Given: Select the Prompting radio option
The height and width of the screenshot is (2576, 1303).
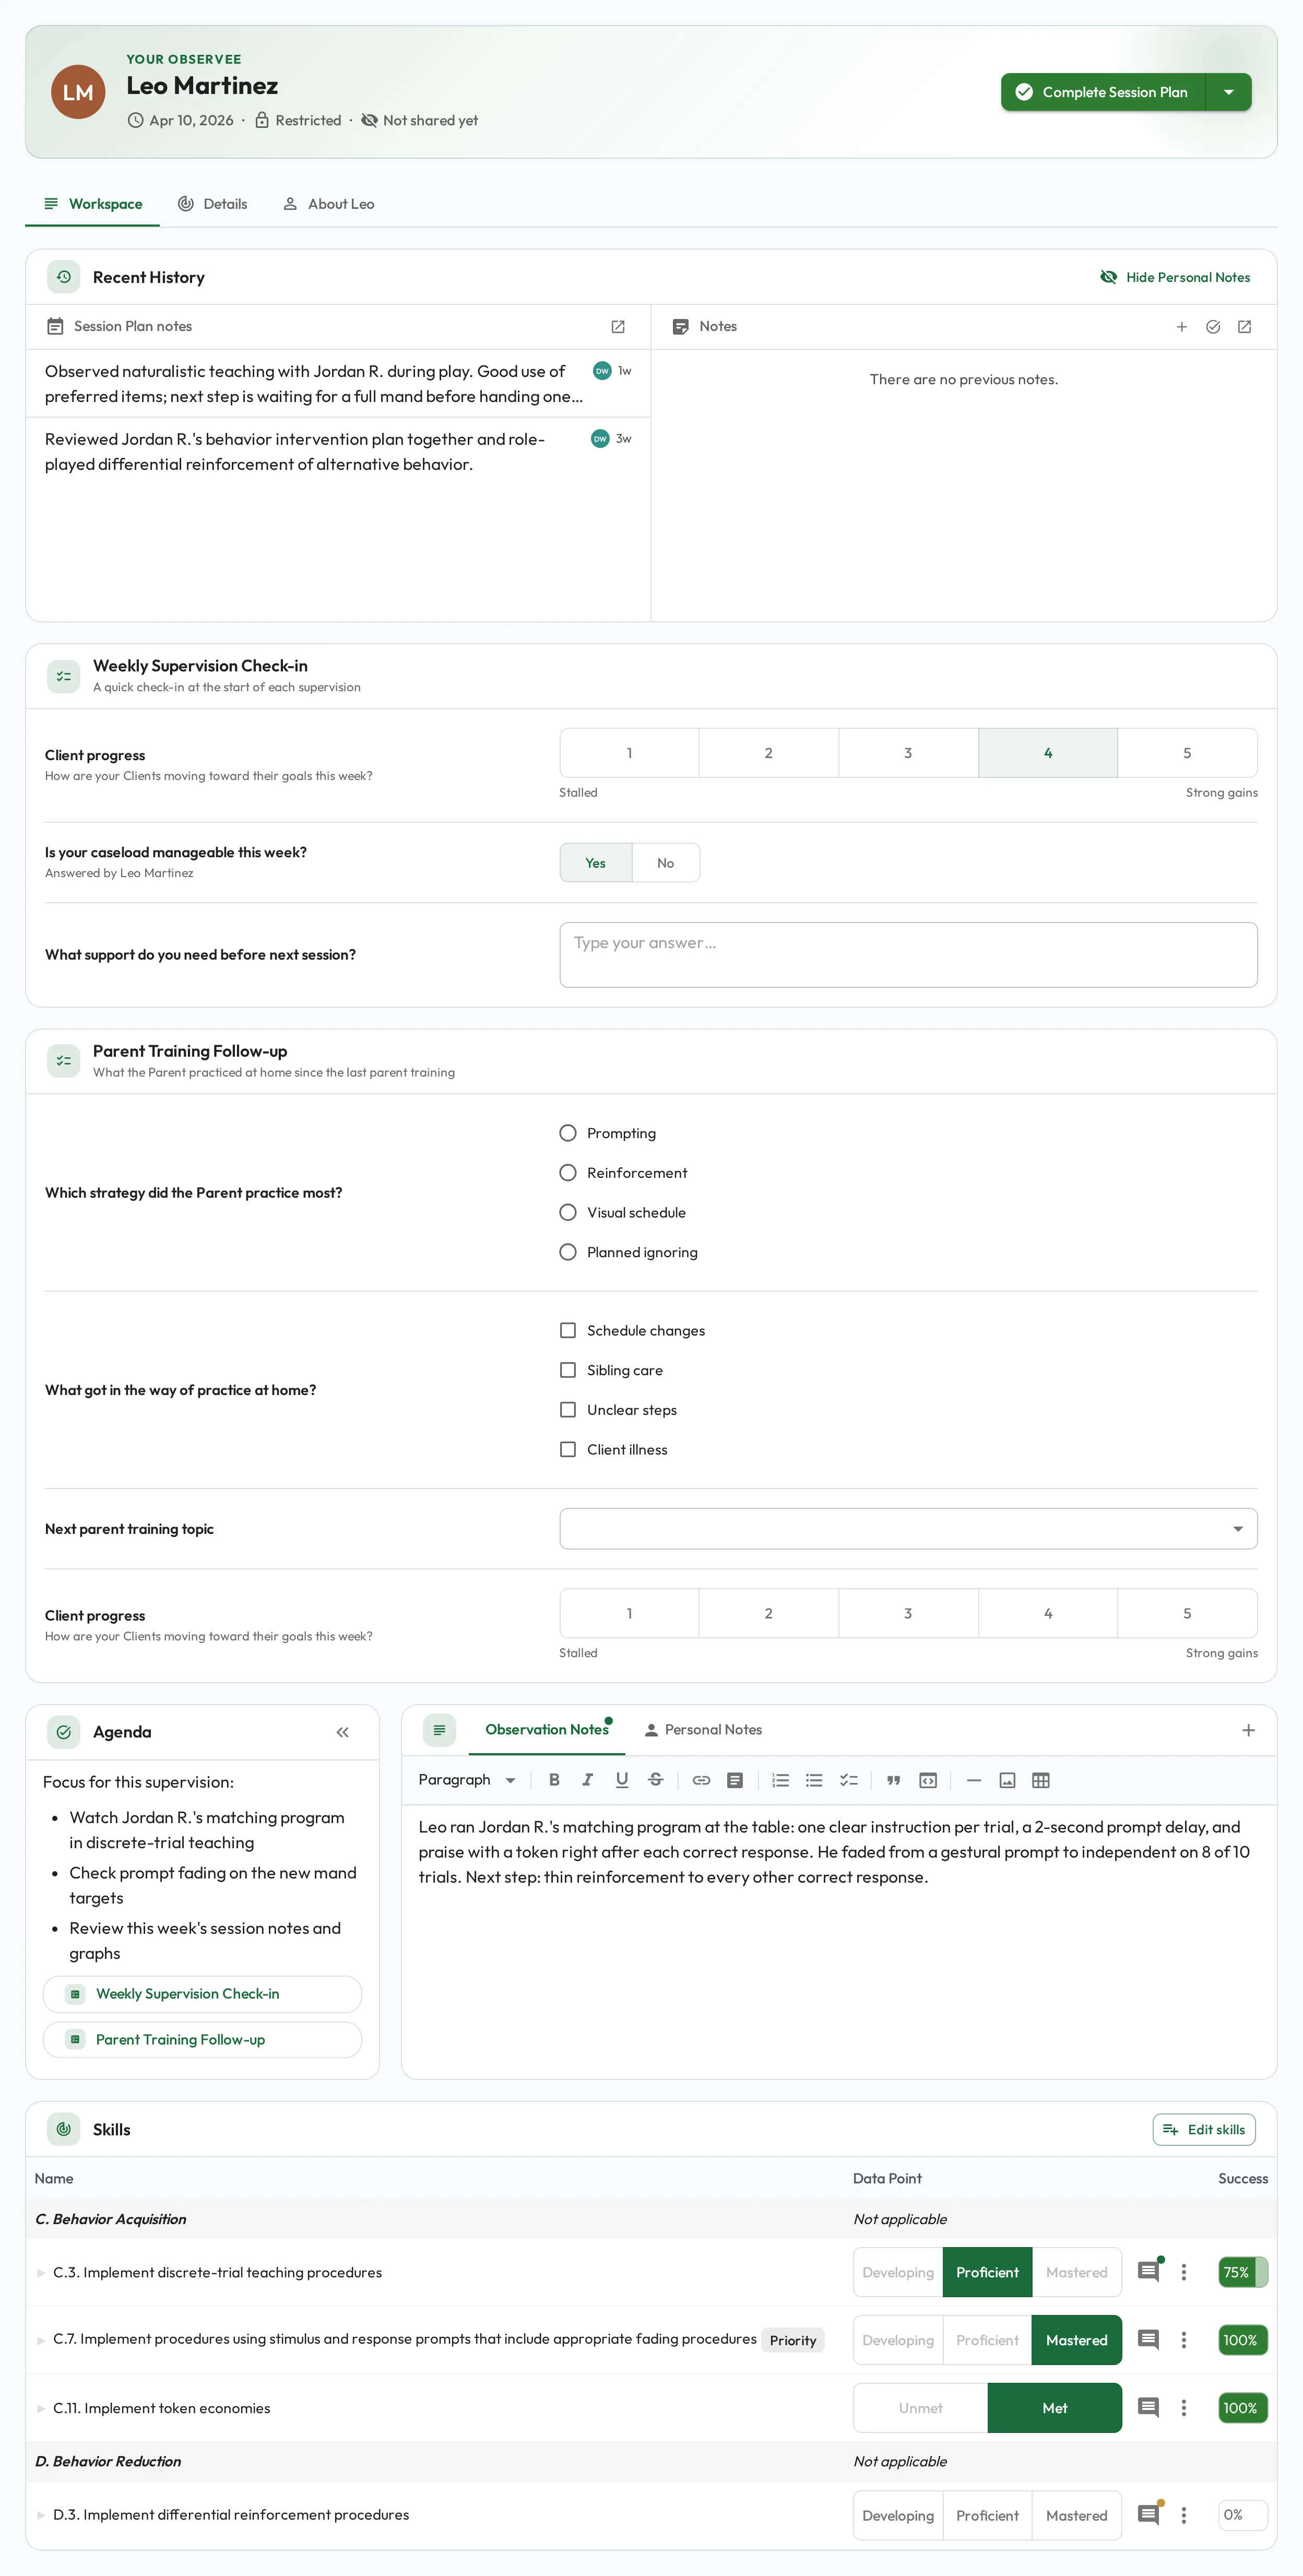Looking at the screenshot, I should (x=568, y=1133).
